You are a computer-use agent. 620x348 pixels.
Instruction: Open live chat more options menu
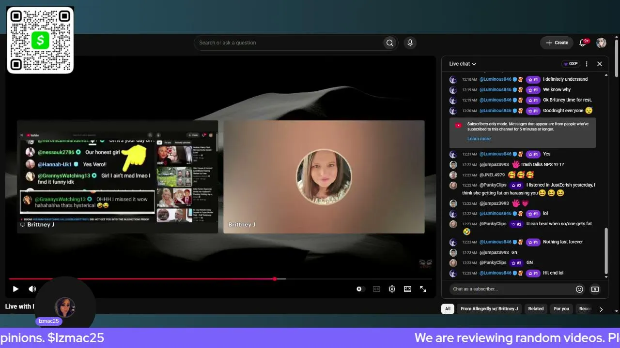587,64
